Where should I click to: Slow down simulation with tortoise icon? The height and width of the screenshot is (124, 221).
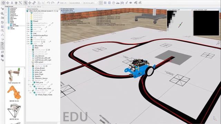(118, 3)
